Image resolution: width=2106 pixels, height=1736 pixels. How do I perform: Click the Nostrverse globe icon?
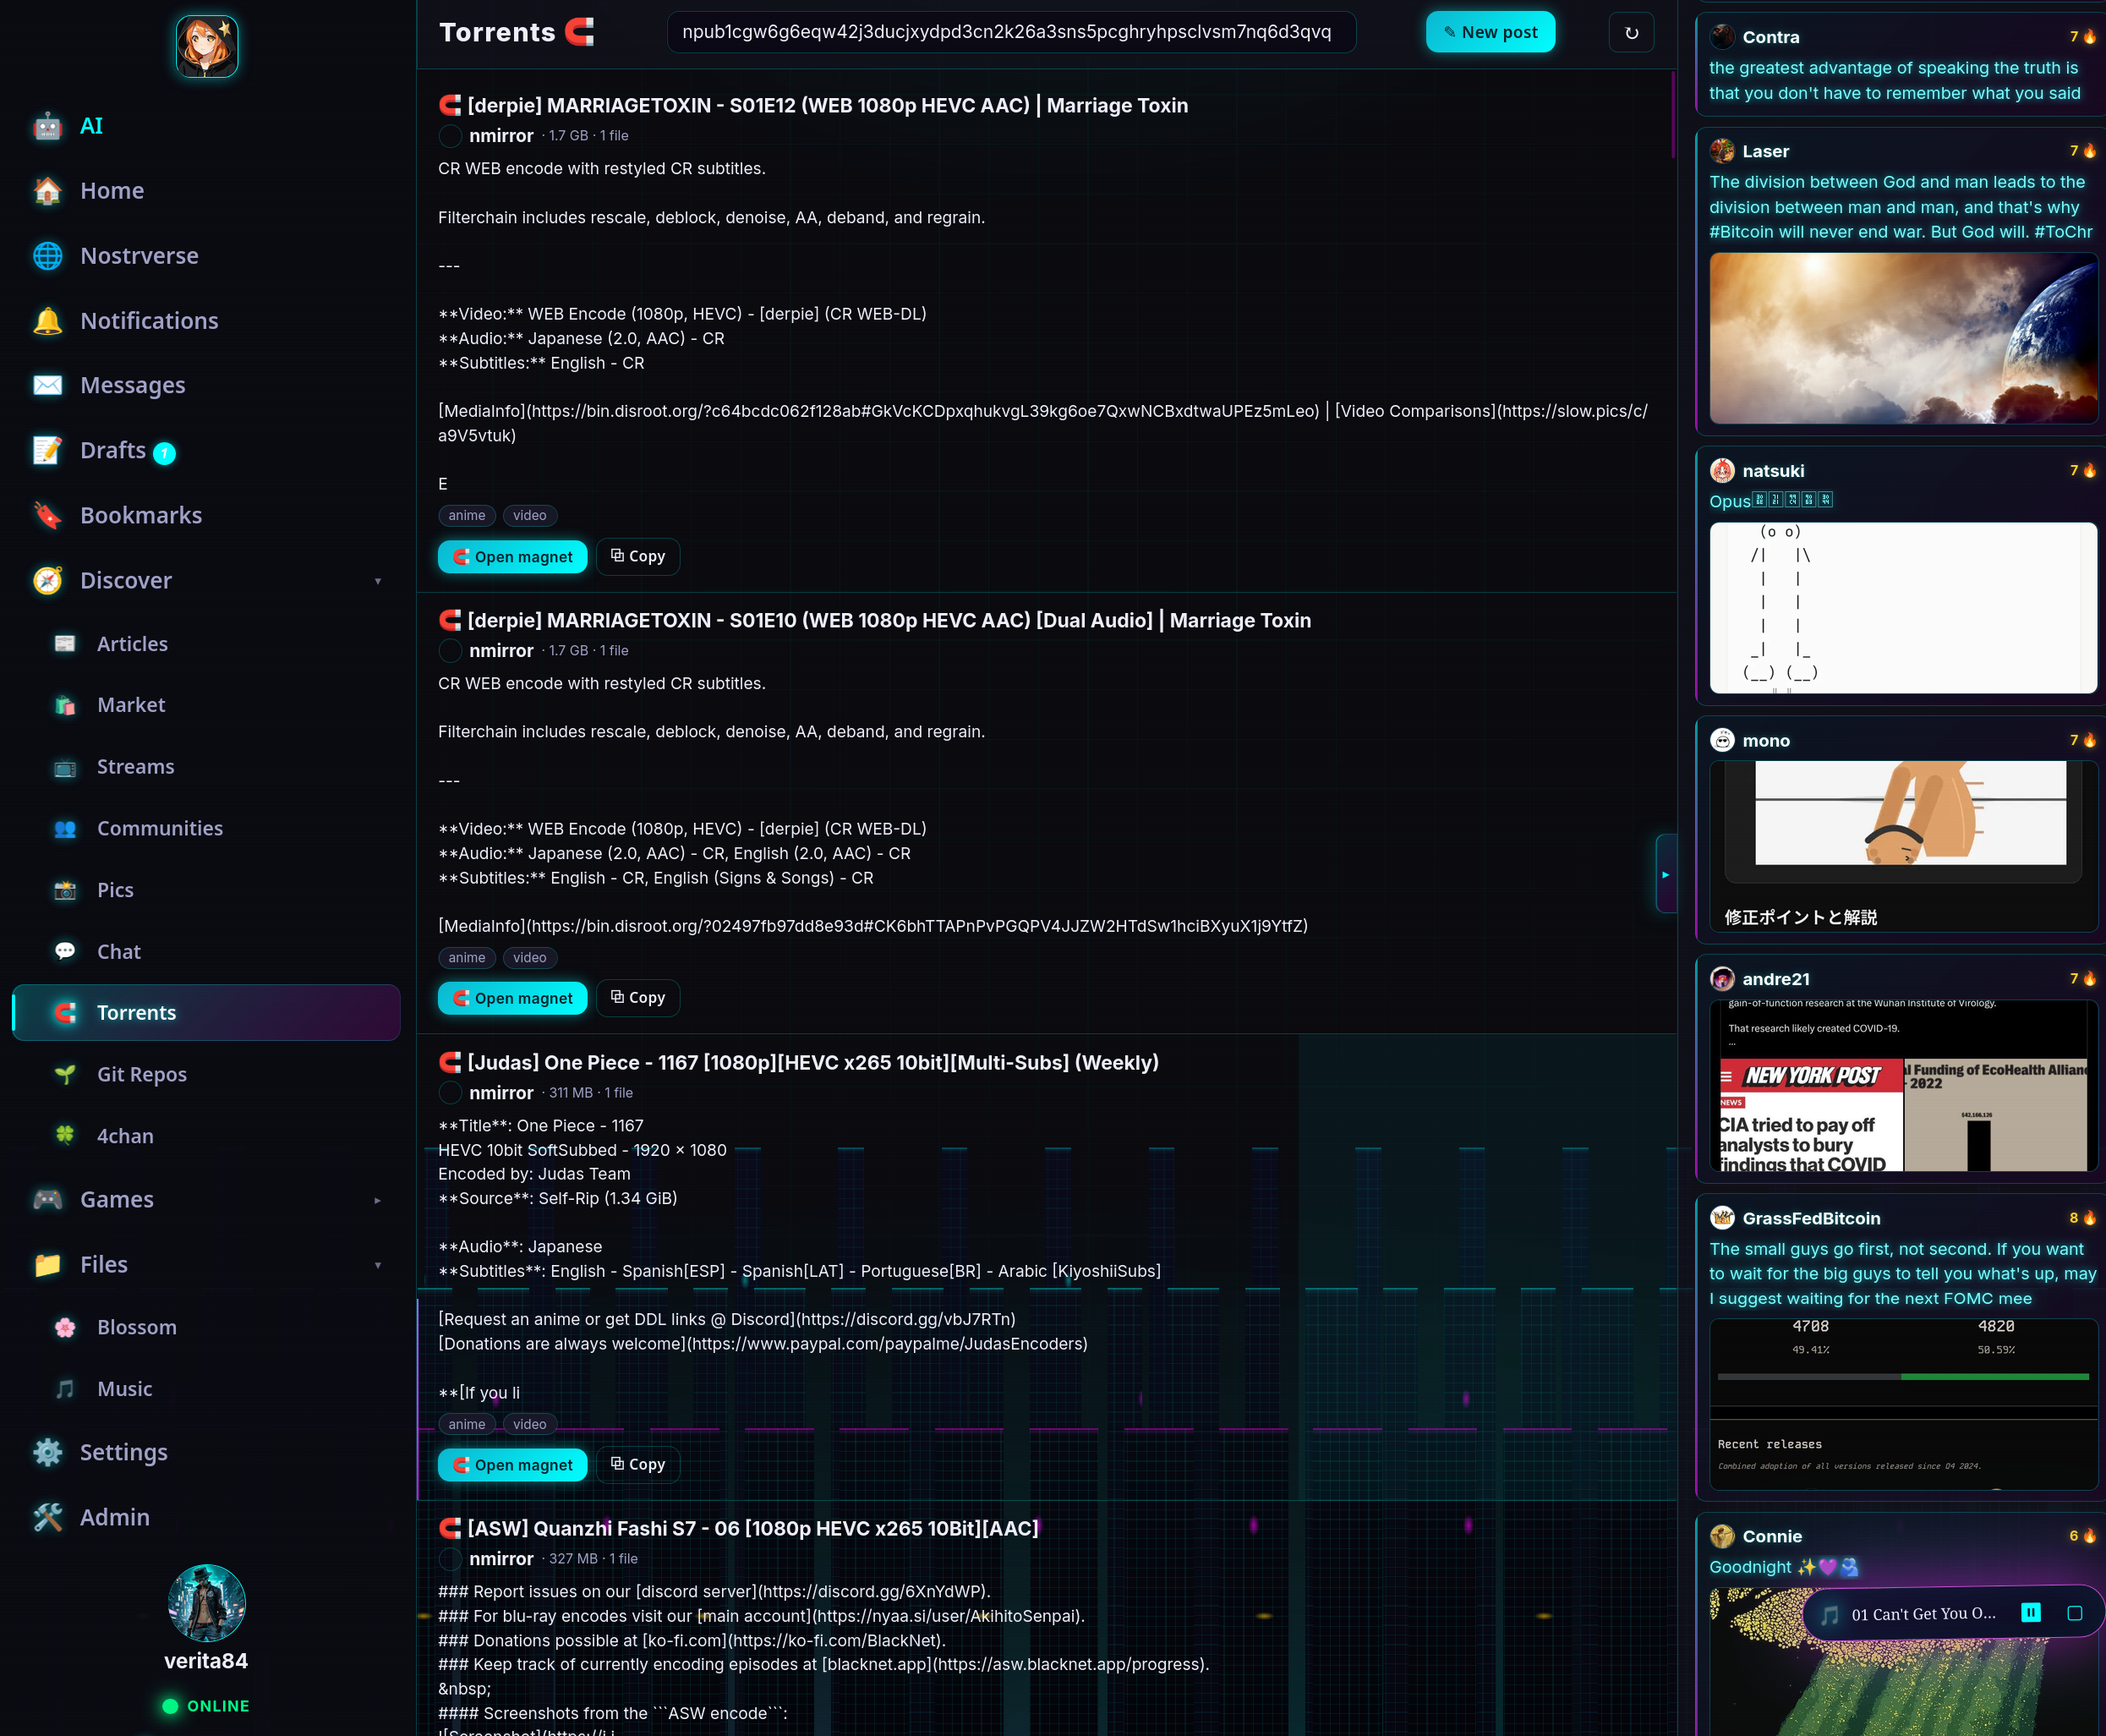pos(47,256)
